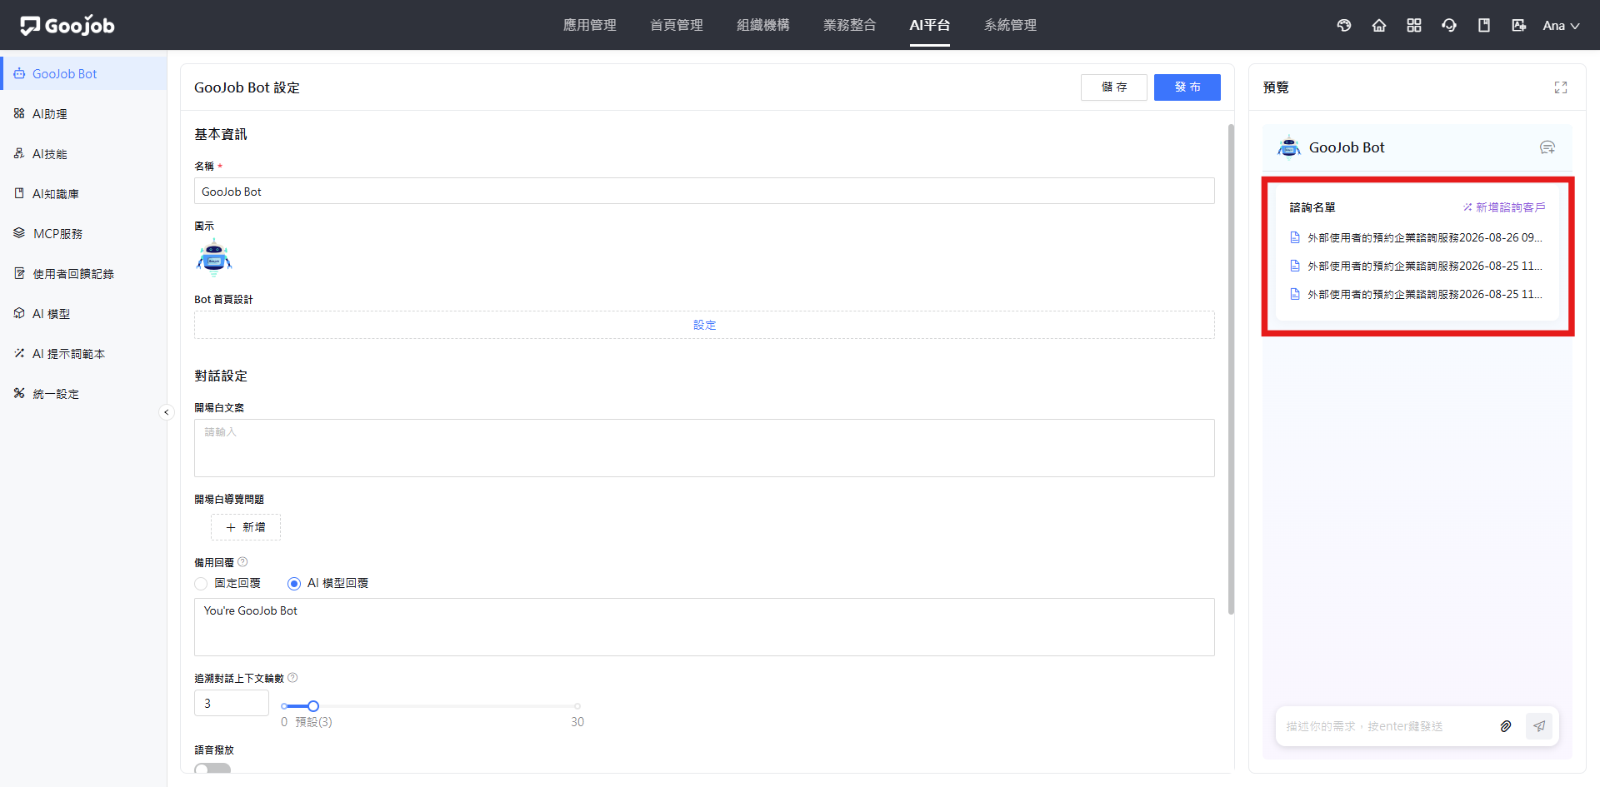Open MCP服務 in the sidebar
This screenshot has width=1600, height=787.
click(83, 233)
